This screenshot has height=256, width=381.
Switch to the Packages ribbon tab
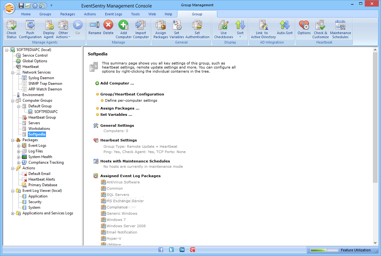tap(68, 14)
